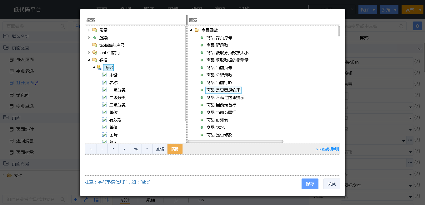Select the 商品.是否满足约束 function
Image resolution: width=425 pixels, height=205 pixels.
pos(223,90)
